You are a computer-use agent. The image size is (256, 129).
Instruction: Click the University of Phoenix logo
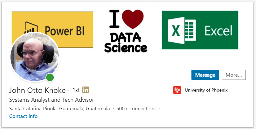pyautogui.click(x=177, y=90)
